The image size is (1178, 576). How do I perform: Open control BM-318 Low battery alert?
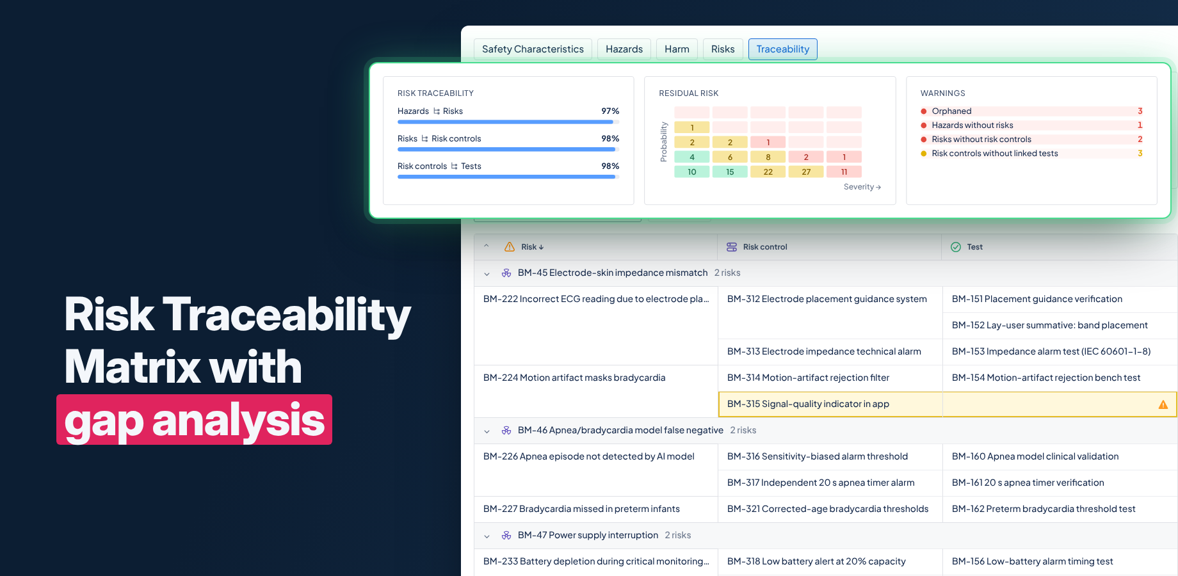tap(816, 561)
